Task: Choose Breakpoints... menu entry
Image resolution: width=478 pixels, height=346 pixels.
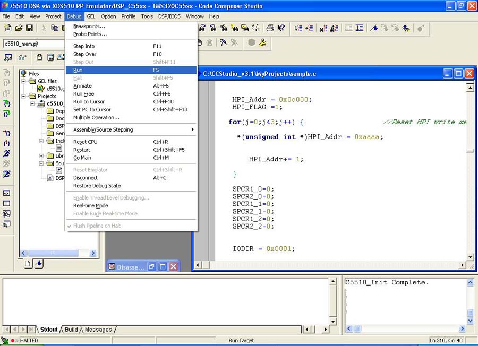Action: [x=131, y=26]
